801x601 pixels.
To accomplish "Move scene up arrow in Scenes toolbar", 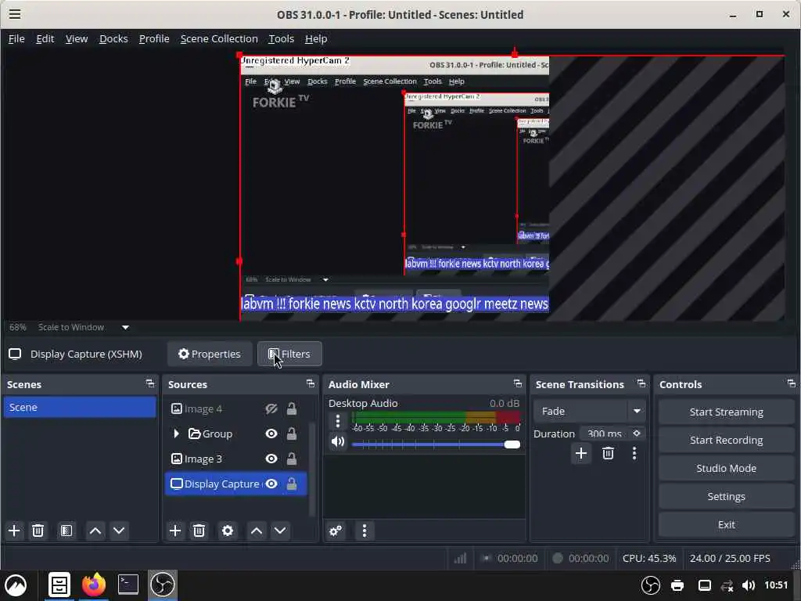I will (95, 531).
